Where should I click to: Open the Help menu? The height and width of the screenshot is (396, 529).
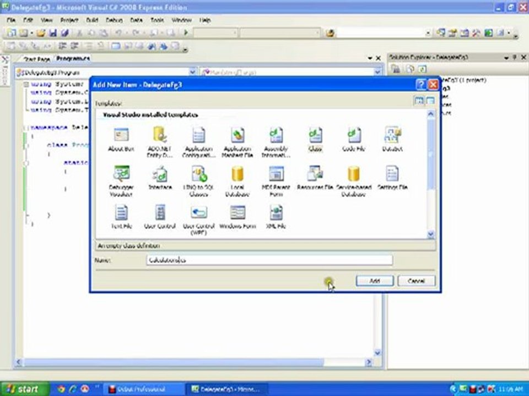tap(205, 20)
